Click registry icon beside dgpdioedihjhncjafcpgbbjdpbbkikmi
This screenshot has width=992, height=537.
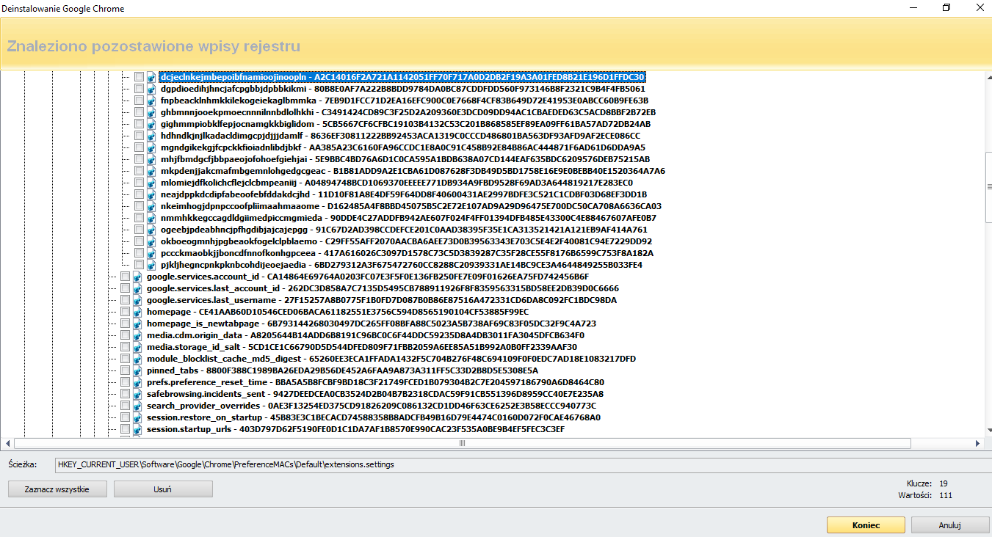pyautogui.click(x=151, y=89)
